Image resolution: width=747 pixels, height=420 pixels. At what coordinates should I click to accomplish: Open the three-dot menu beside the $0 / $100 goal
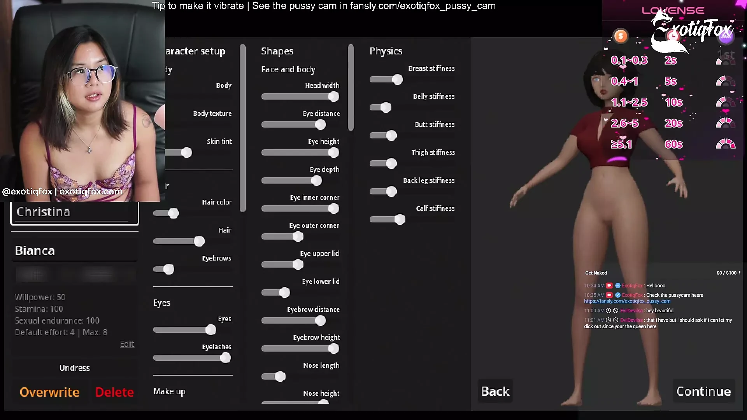pyautogui.click(x=740, y=273)
